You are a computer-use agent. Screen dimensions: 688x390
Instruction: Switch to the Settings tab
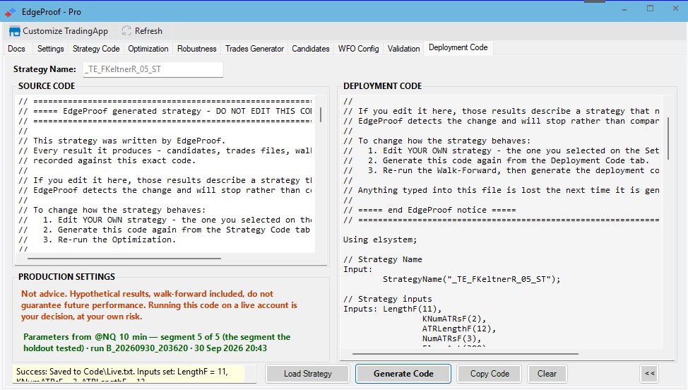(50, 49)
